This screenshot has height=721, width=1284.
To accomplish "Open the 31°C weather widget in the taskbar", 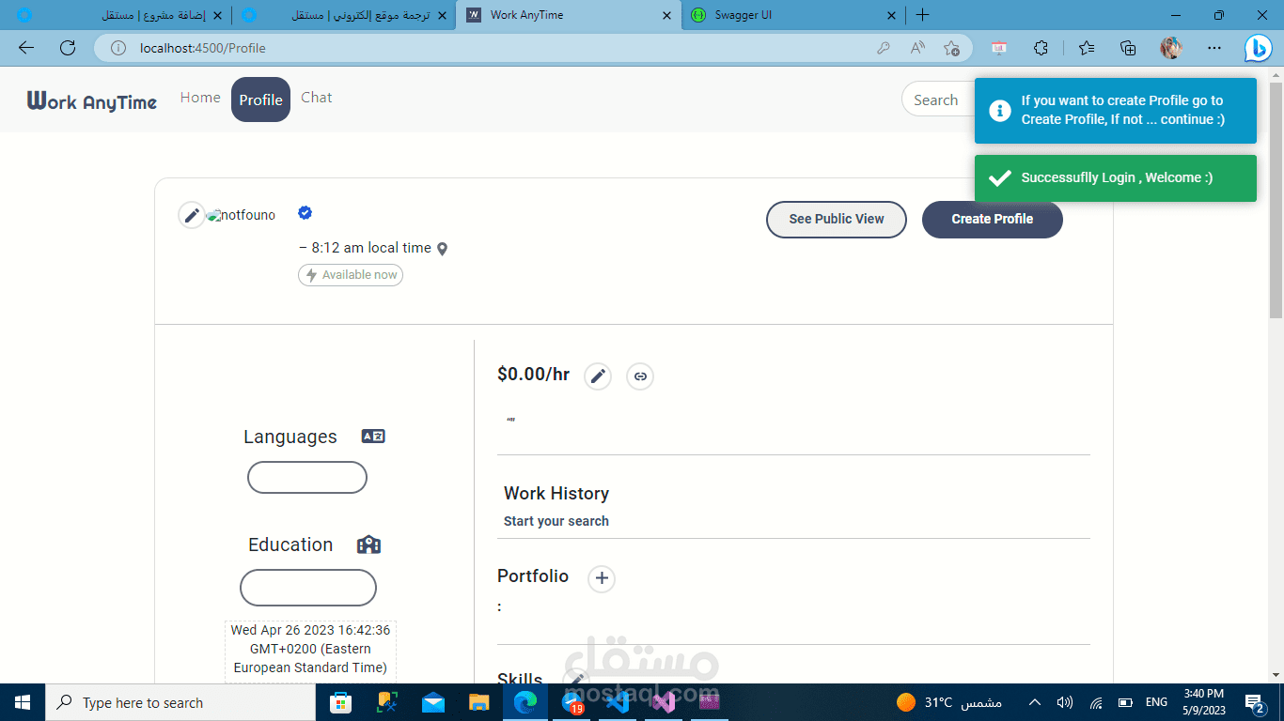I will (x=948, y=702).
